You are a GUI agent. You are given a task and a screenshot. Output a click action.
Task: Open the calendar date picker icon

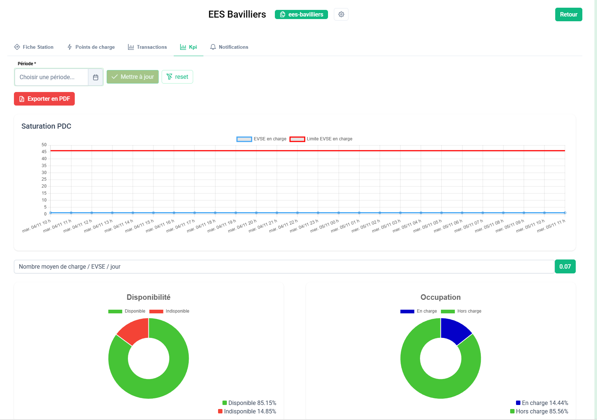(x=96, y=77)
